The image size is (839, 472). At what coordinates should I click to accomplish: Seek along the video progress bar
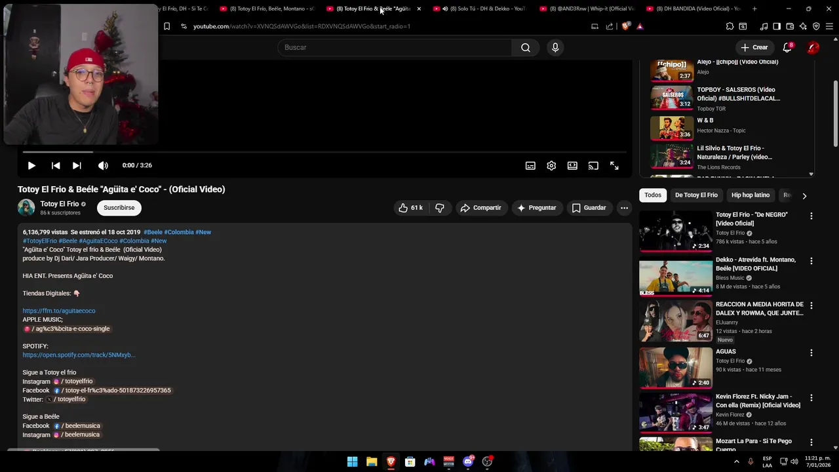[324, 152]
